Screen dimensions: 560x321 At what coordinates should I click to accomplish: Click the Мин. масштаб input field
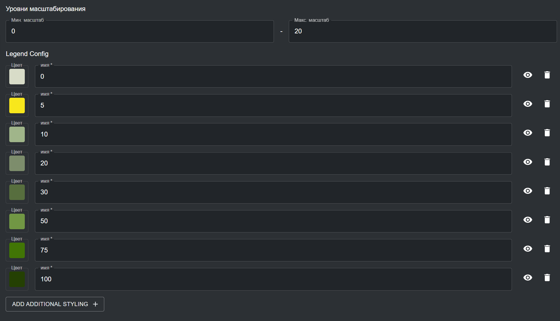click(x=139, y=31)
